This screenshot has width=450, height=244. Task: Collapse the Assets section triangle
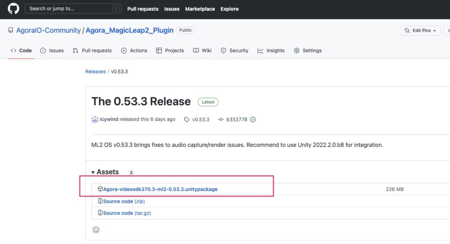[x=93, y=172]
